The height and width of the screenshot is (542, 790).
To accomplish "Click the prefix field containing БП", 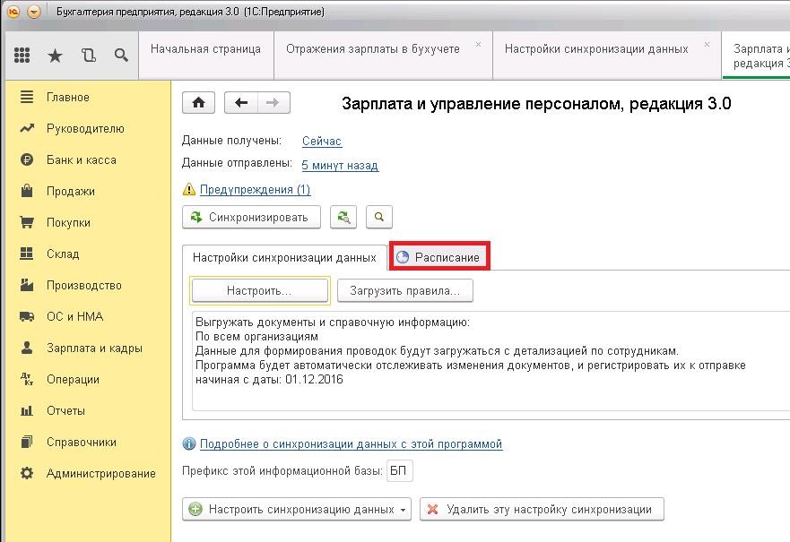I will point(400,470).
